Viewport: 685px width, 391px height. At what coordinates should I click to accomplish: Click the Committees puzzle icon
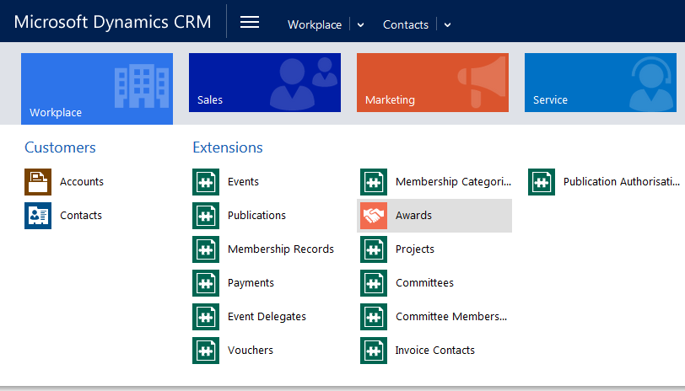(374, 283)
